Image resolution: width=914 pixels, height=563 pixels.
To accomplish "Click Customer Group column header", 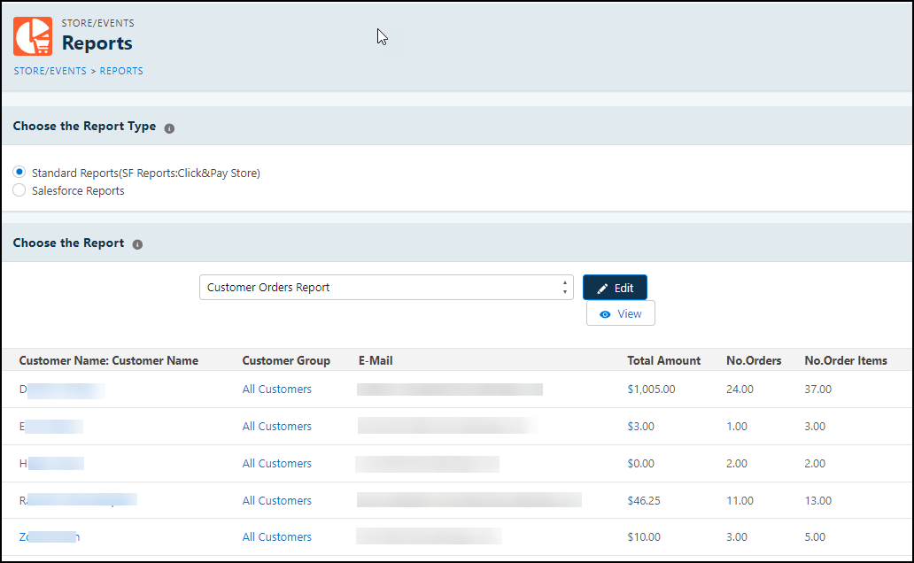I will 286,360.
